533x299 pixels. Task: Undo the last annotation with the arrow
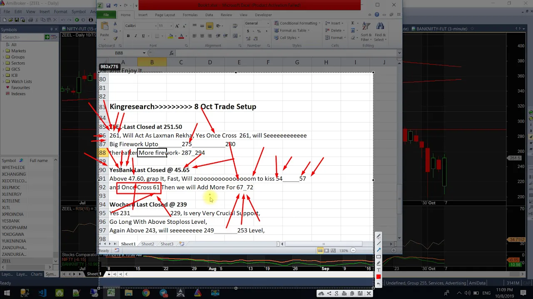click(379, 284)
